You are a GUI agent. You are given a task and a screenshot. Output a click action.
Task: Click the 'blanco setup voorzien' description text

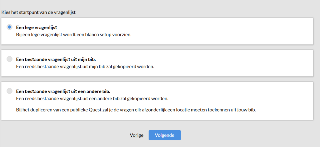coord(109,34)
